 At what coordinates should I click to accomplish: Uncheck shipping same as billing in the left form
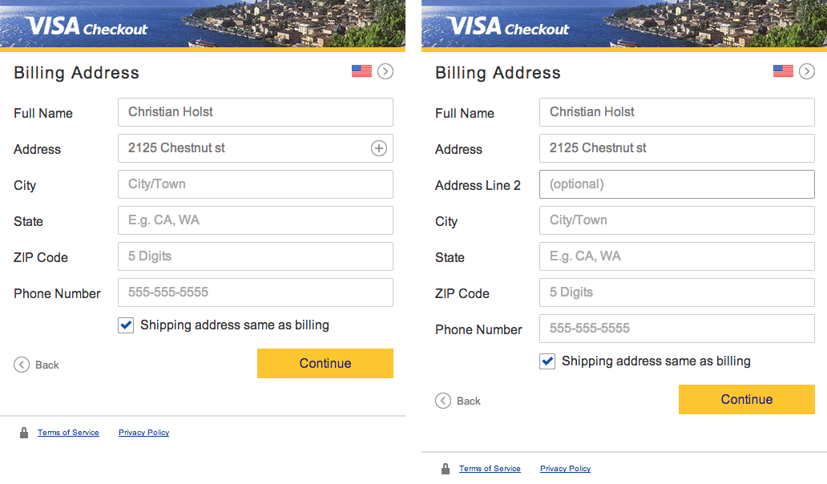pyautogui.click(x=126, y=325)
